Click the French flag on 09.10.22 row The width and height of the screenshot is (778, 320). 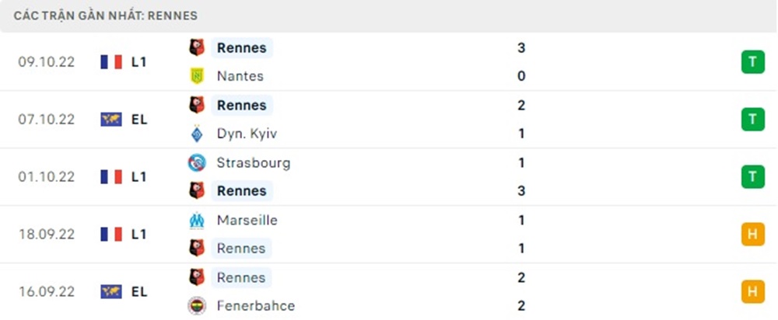click(112, 62)
